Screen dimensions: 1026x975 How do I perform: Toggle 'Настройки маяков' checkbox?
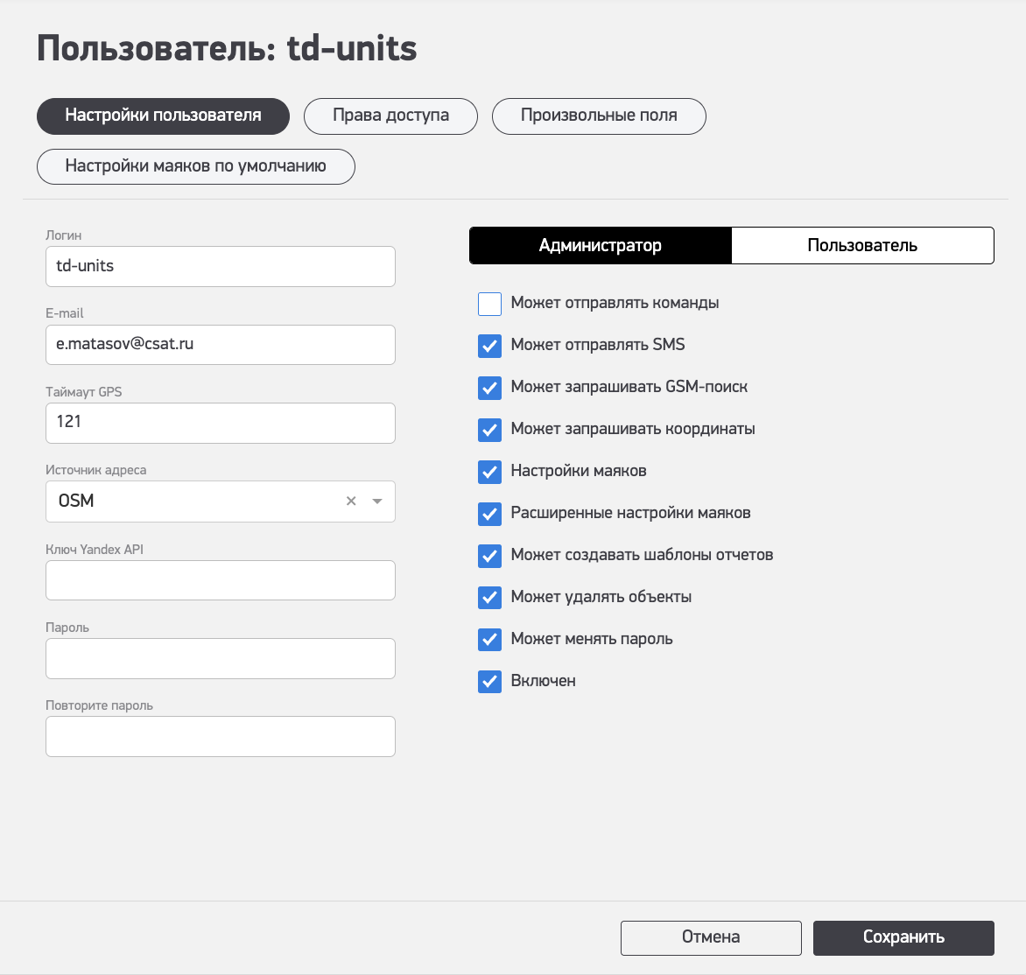tap(489, 472)
